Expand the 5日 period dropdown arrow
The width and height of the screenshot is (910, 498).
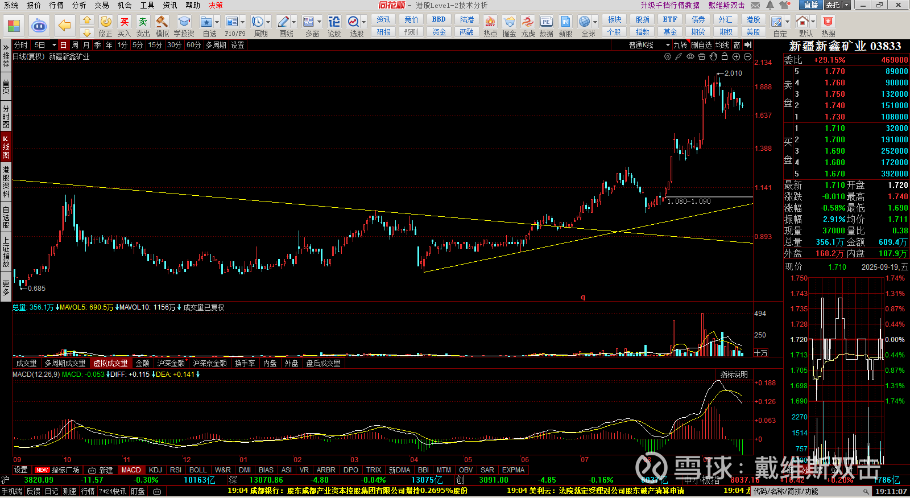54,45
